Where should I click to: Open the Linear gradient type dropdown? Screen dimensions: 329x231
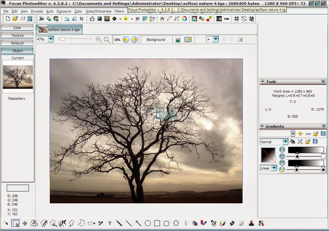tap(274, 168)
